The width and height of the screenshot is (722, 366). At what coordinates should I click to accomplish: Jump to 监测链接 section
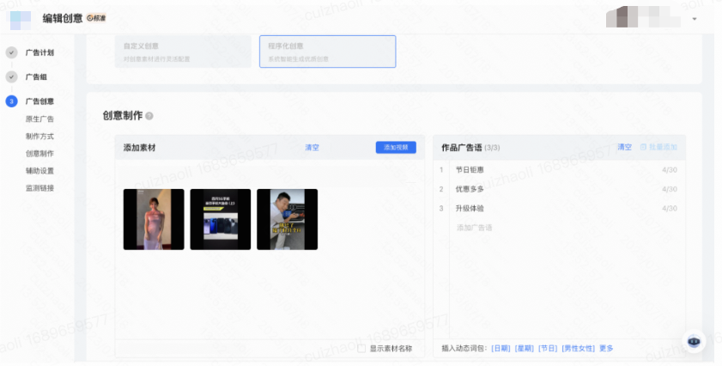click(x=39, y=188)
